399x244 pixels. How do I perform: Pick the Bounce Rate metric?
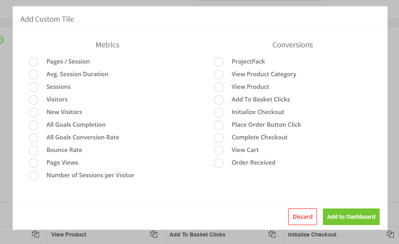click(34, 150)
